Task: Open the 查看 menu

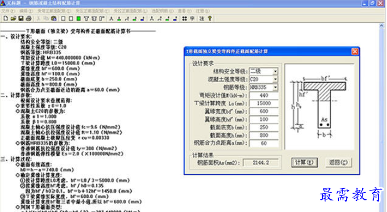Action: tap(185, 11)
